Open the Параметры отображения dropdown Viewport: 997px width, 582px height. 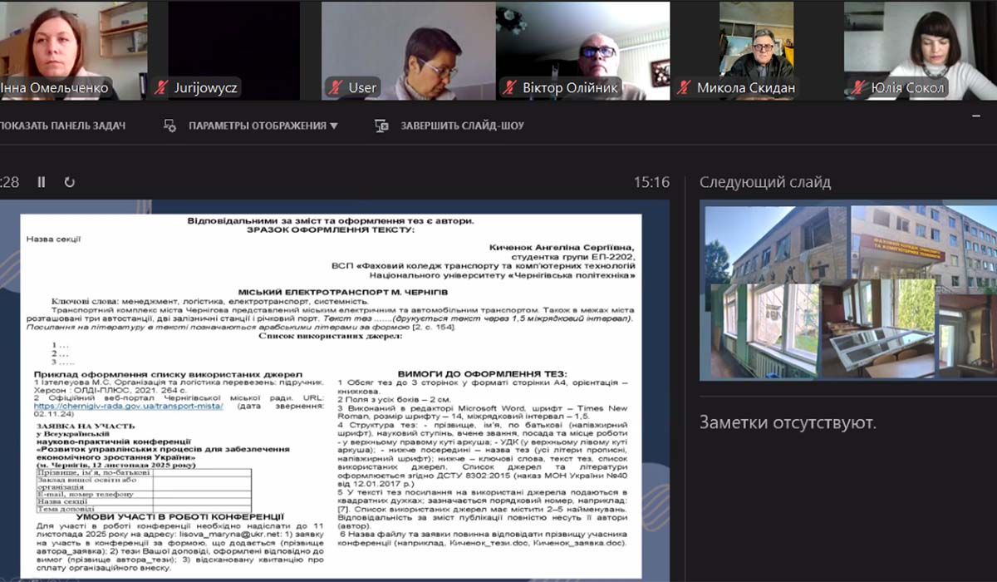(x=263, y=126)
